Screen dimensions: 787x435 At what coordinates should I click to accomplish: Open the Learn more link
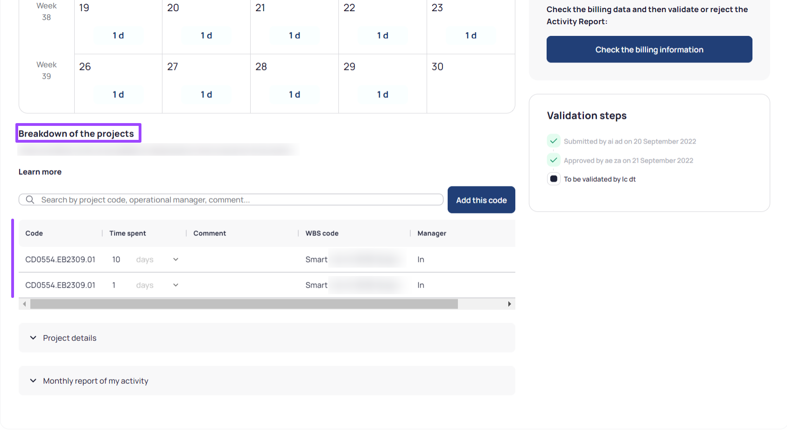[x=40, y=172]
